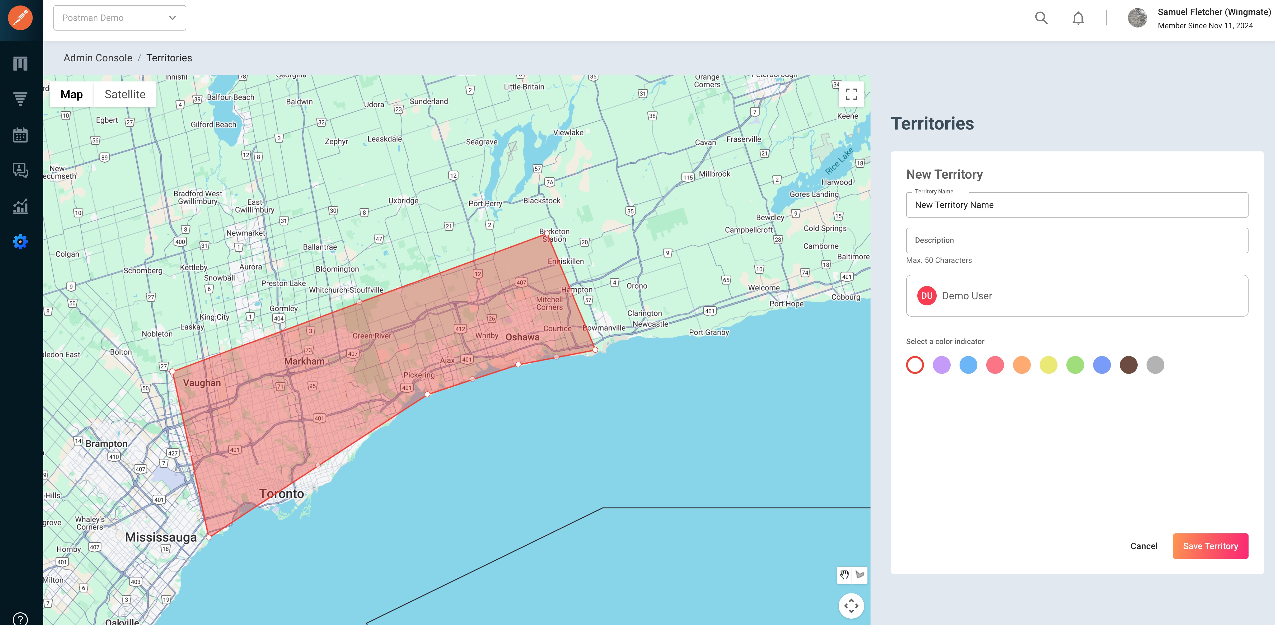Click polygon vertex on shore below Pickering
The height and width of the screenshot is (625, 1275).
pos(428,394)
